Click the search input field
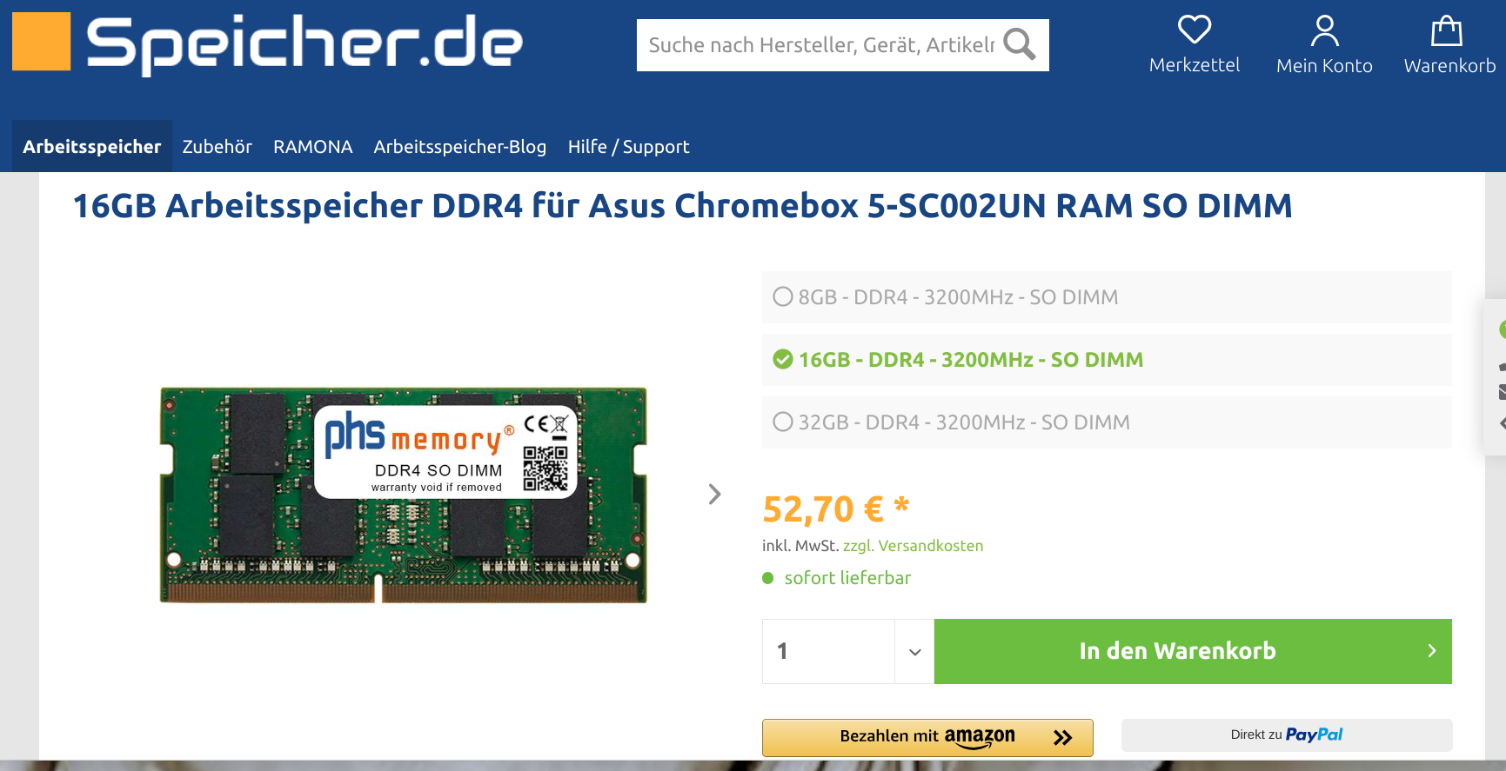The image size is (1506, 771). pyautogui.click(x=821, y=45)
